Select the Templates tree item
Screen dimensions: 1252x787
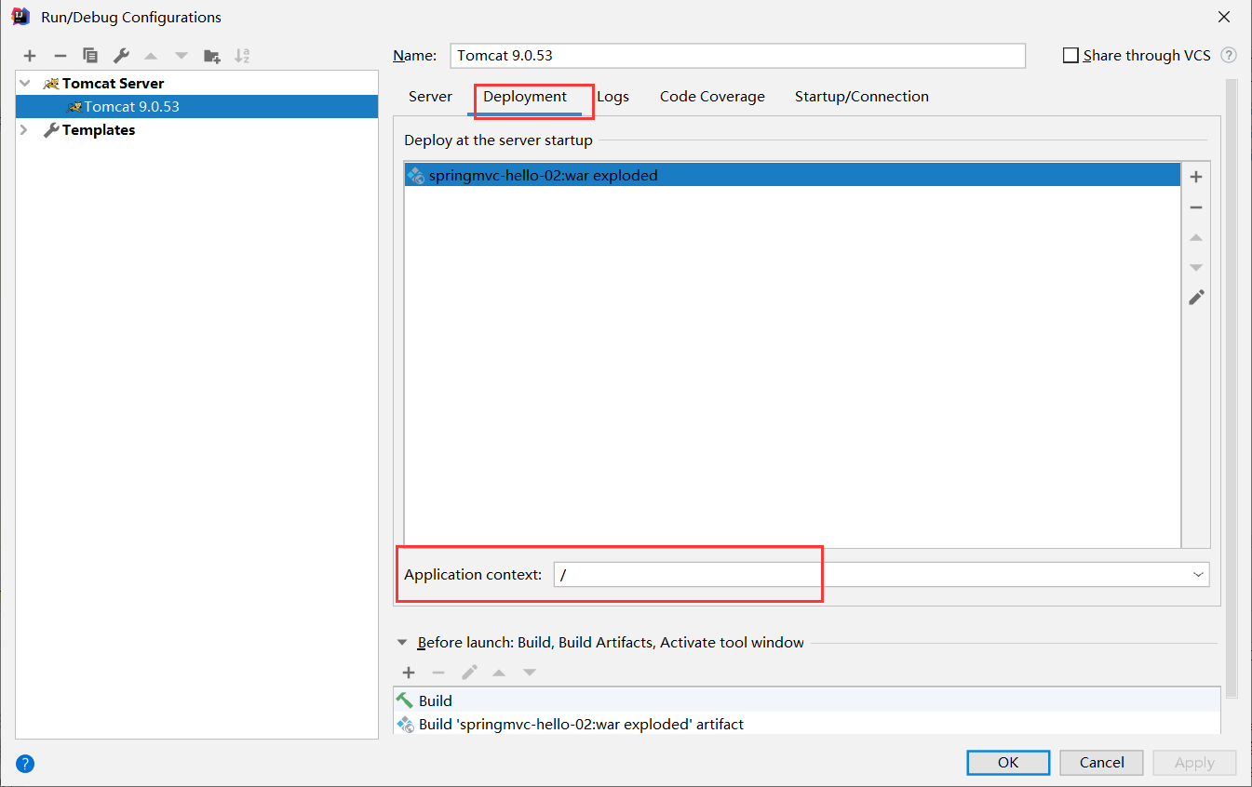[x=99, y=130]
